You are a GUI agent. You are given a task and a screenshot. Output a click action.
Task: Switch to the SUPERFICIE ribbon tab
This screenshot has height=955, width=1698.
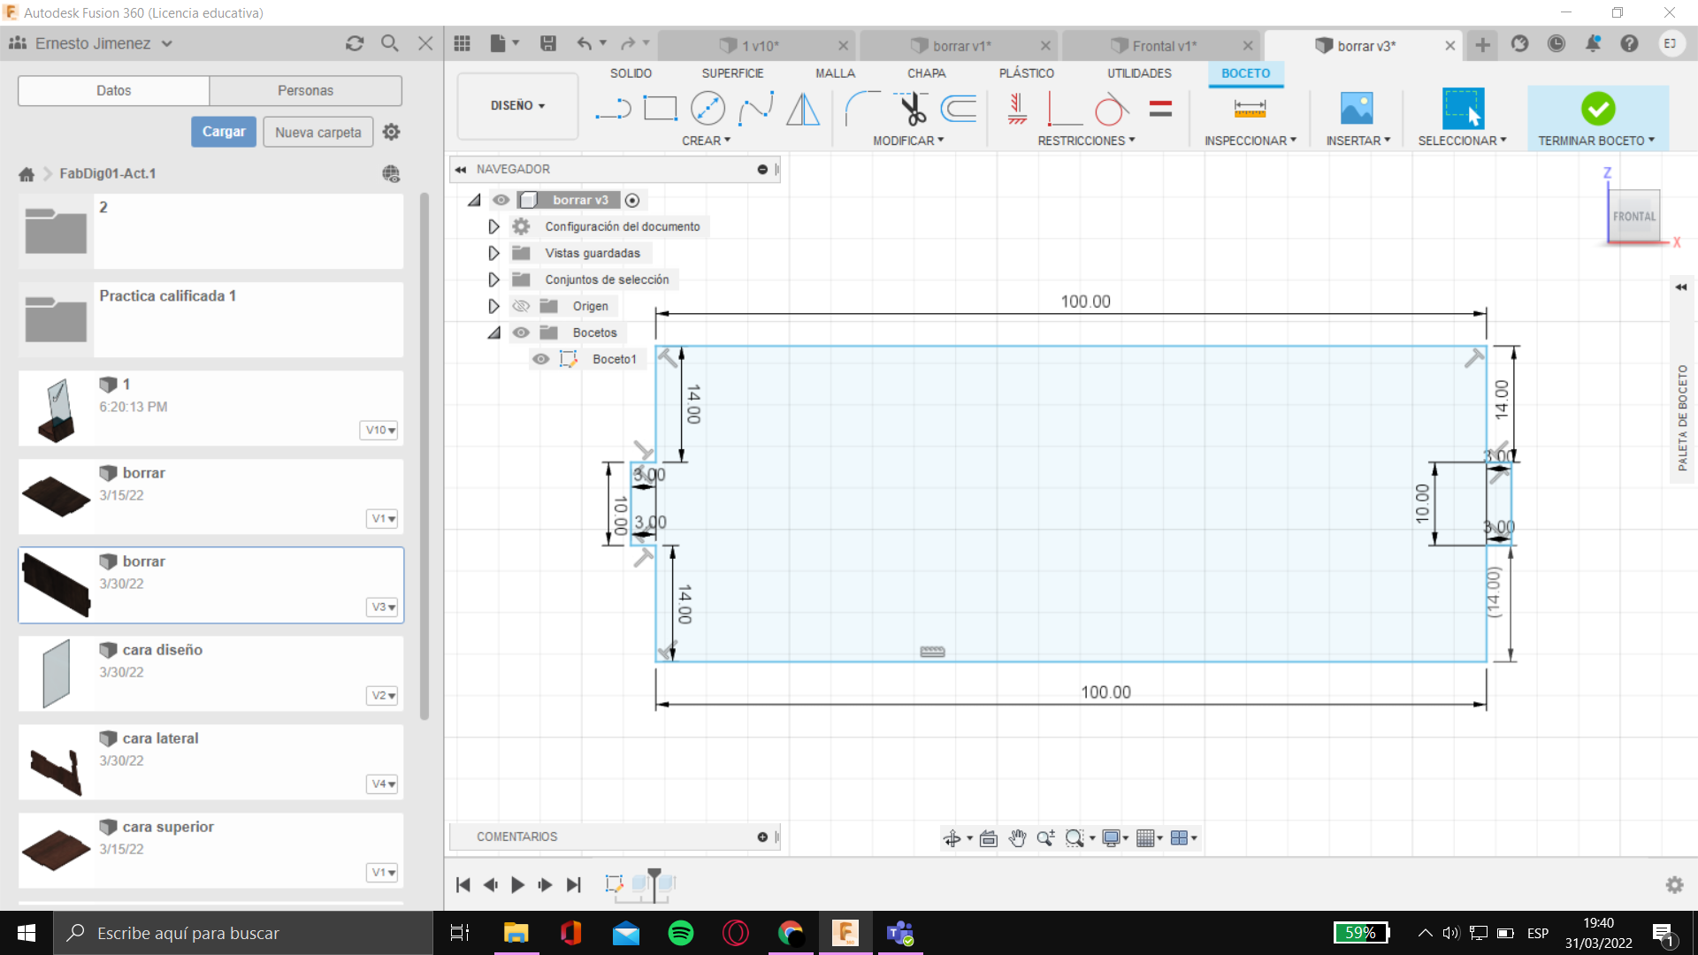[732, 73]
